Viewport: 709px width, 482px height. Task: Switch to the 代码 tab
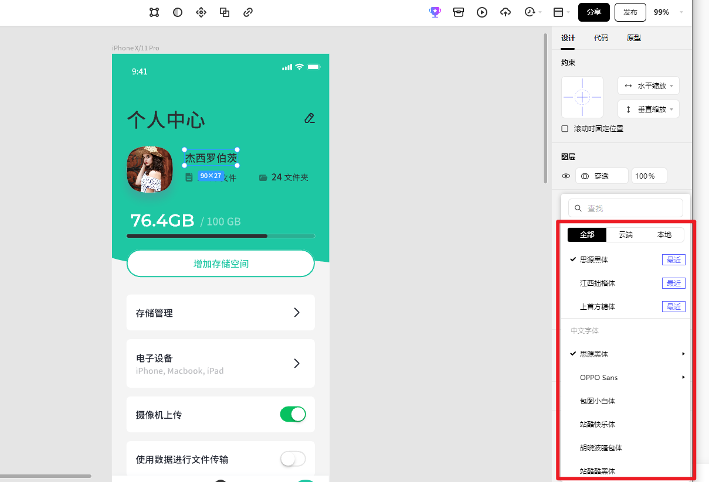pos(601,37)
